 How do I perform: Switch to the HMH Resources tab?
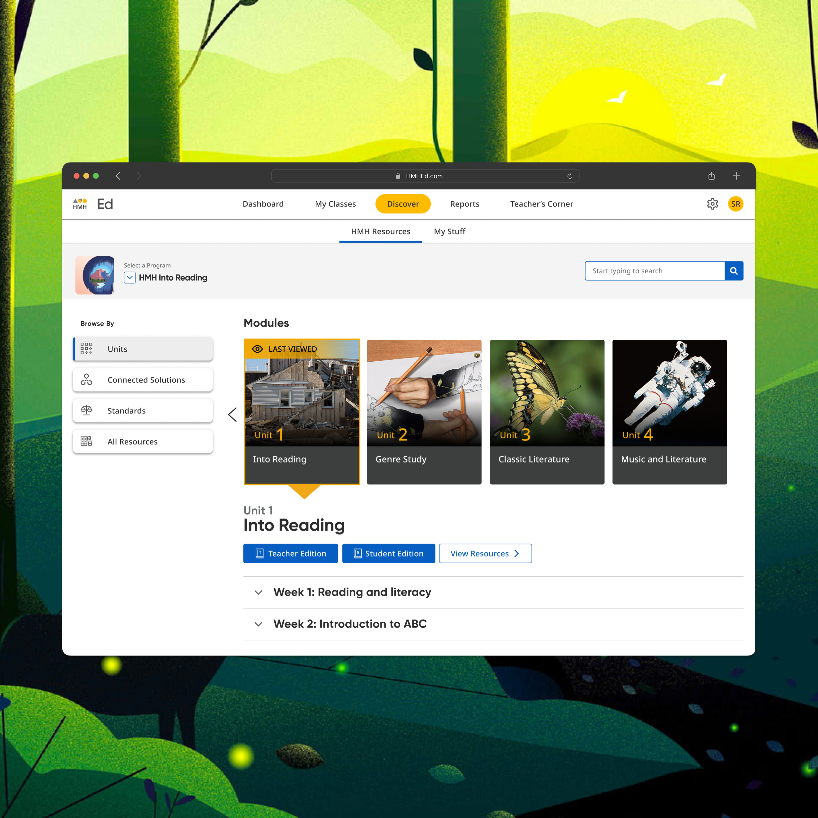[x=381, y=232]
